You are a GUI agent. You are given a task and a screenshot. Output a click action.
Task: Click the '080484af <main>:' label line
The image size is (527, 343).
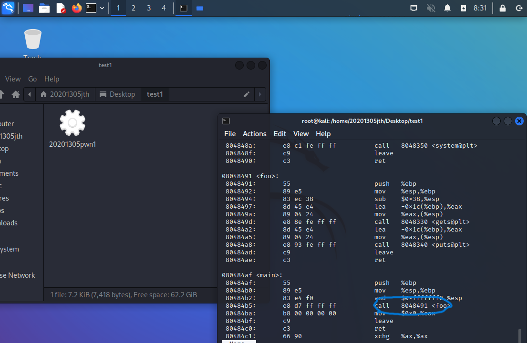[x=252, y=275]
